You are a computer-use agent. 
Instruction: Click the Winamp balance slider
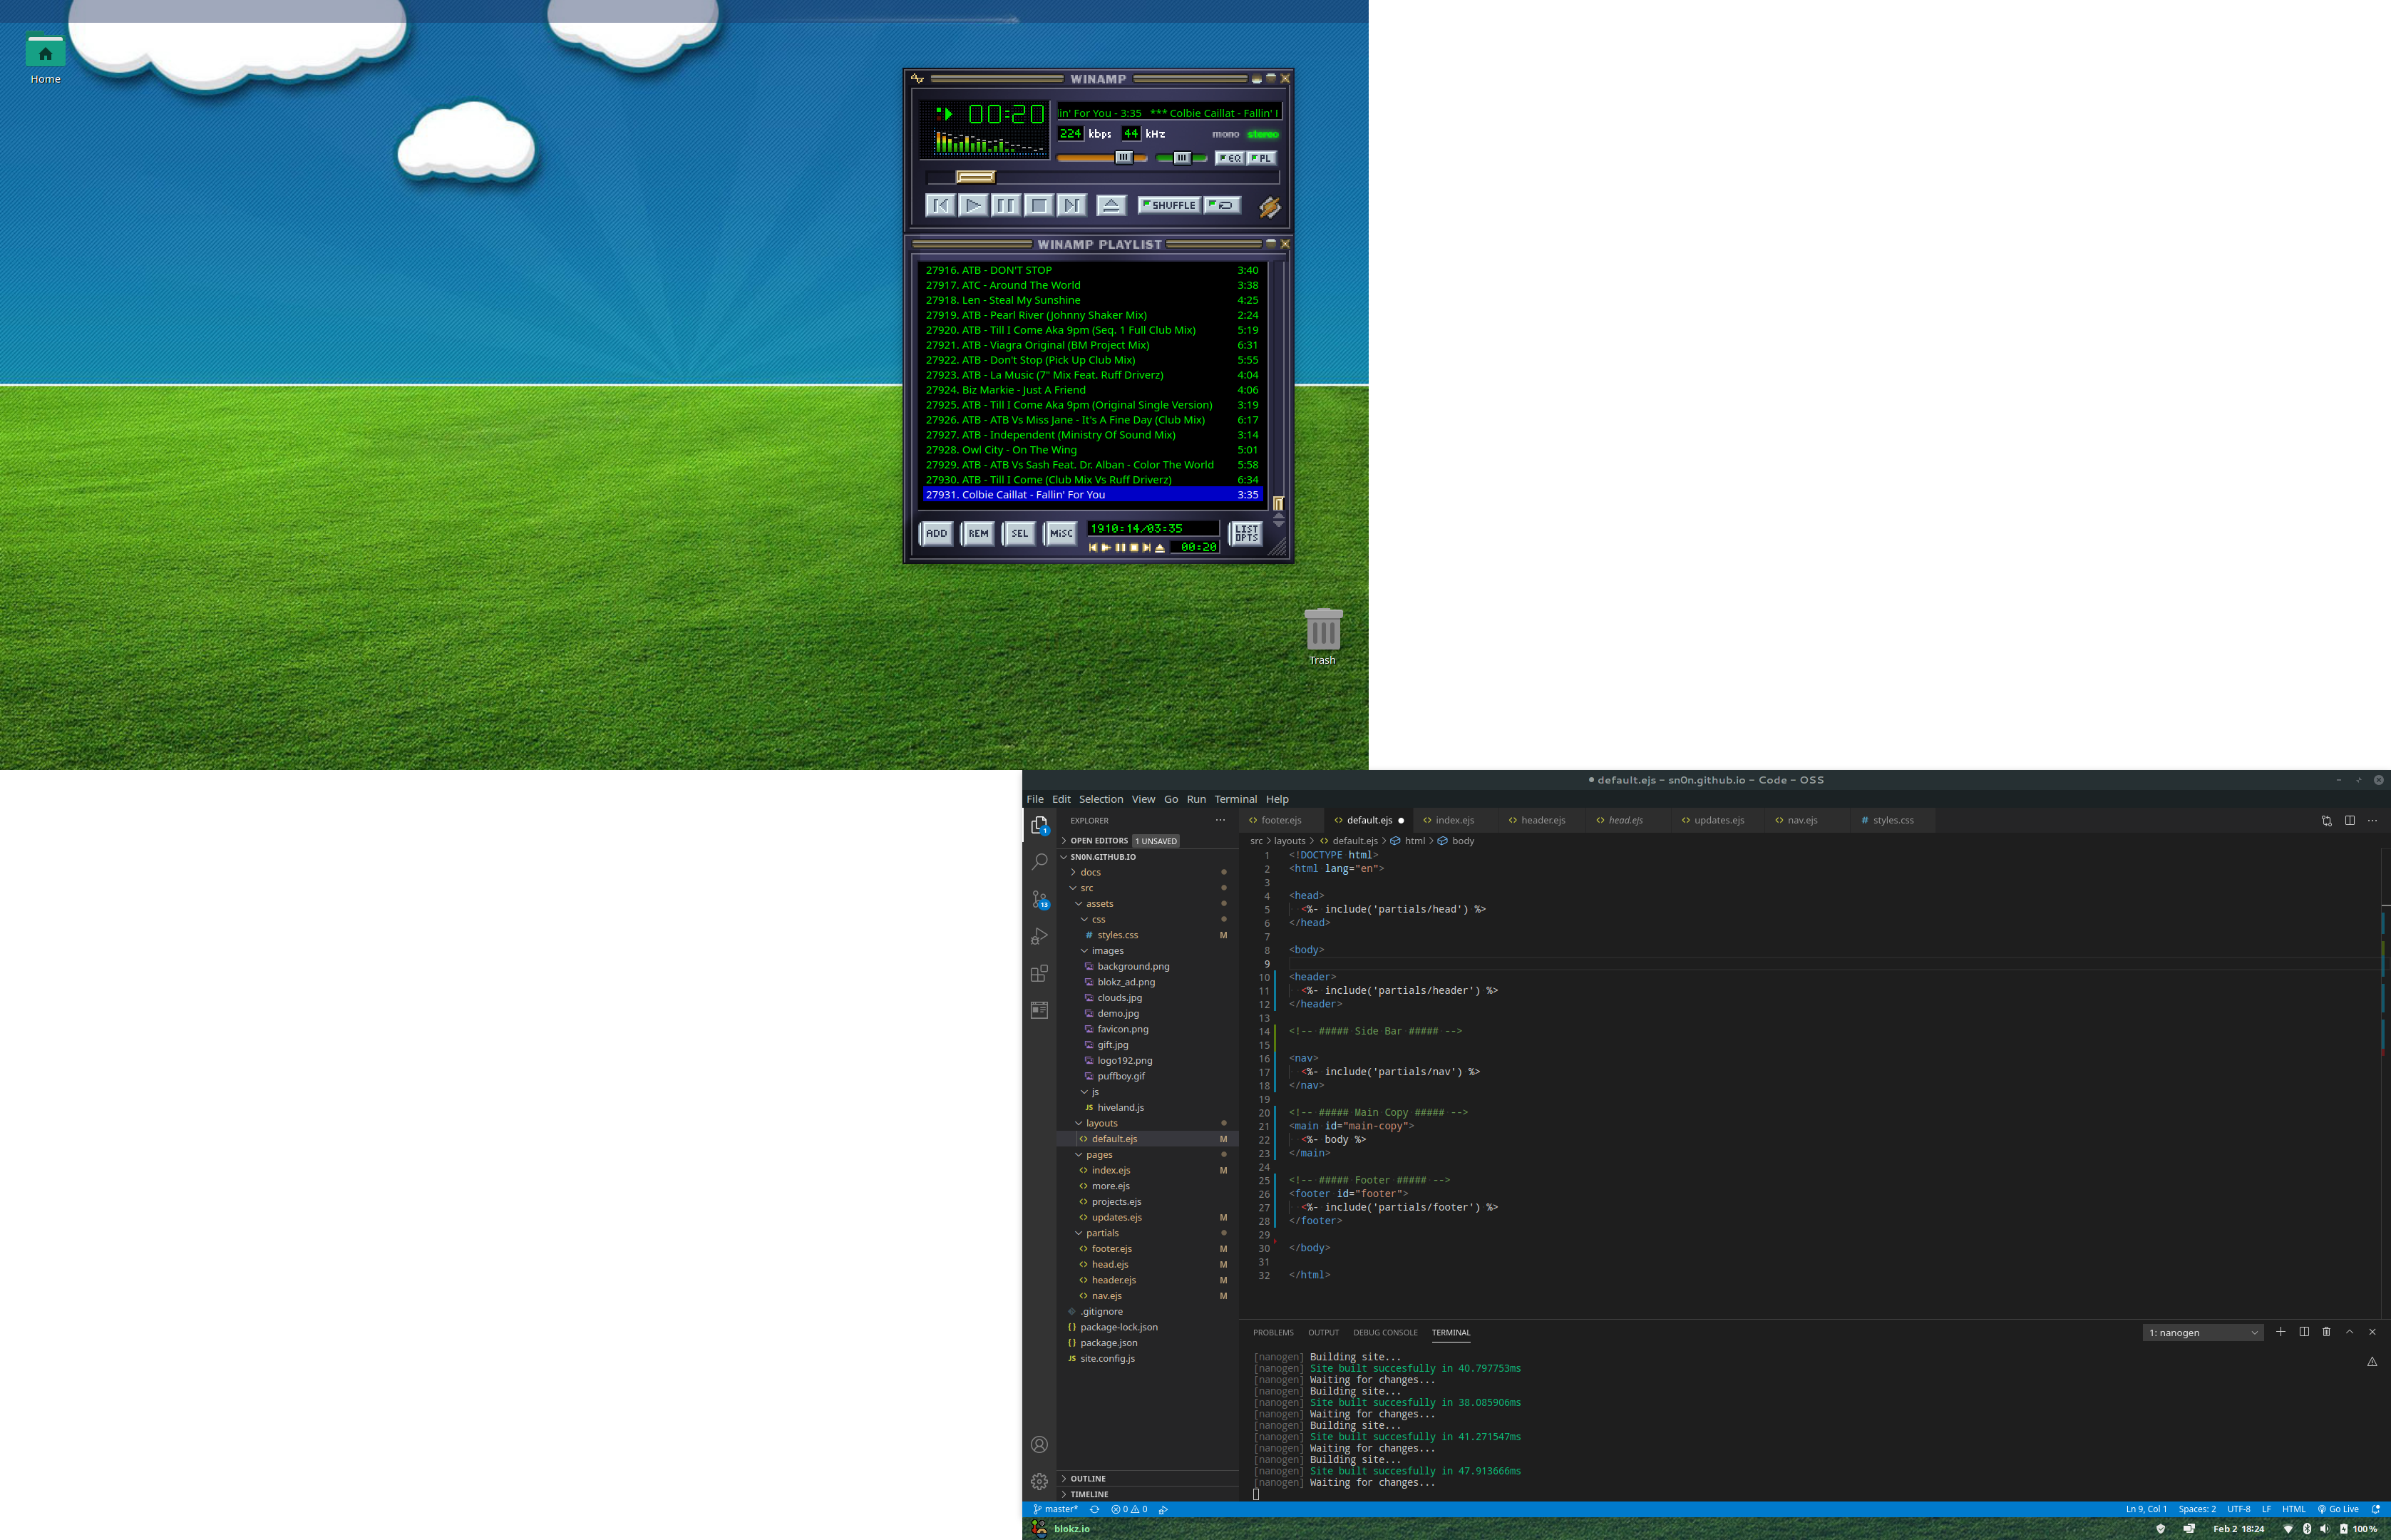[1181, 158]
